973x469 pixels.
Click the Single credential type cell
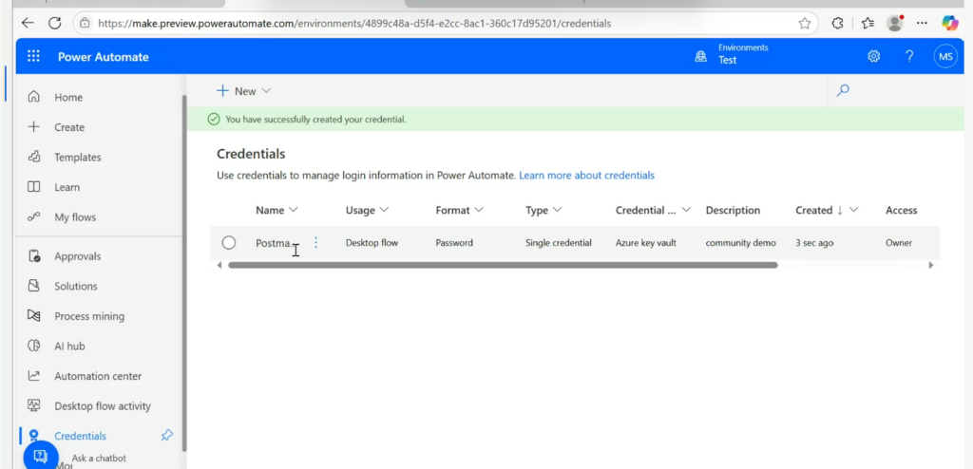click(558, 243)
